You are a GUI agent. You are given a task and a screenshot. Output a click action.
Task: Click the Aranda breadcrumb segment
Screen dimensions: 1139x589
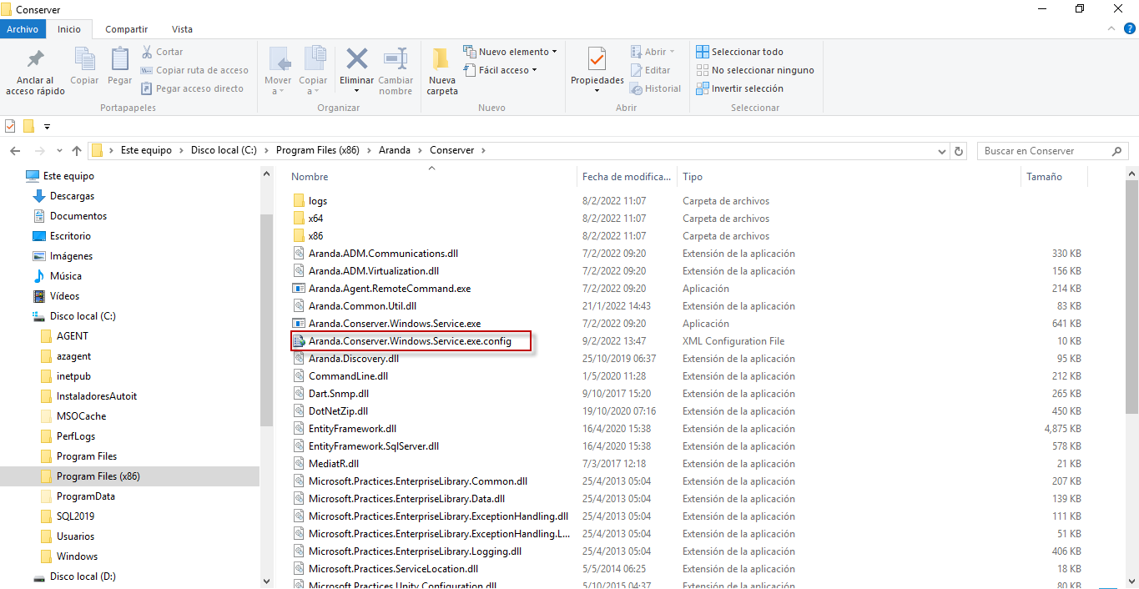click(x=395, y=151)
